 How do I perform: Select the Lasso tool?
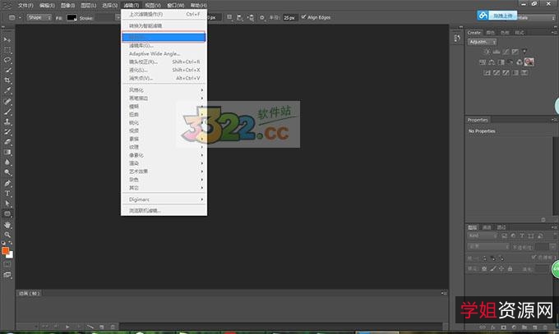pos(7,60)
